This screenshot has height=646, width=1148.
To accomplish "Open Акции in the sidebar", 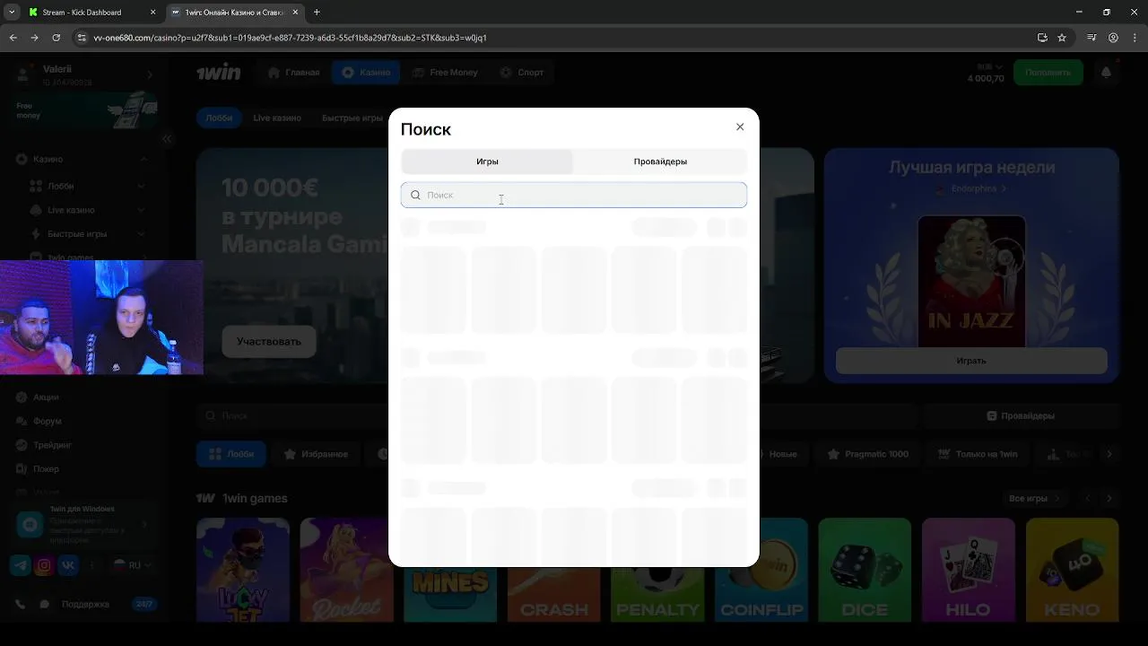I will [46, 397].
